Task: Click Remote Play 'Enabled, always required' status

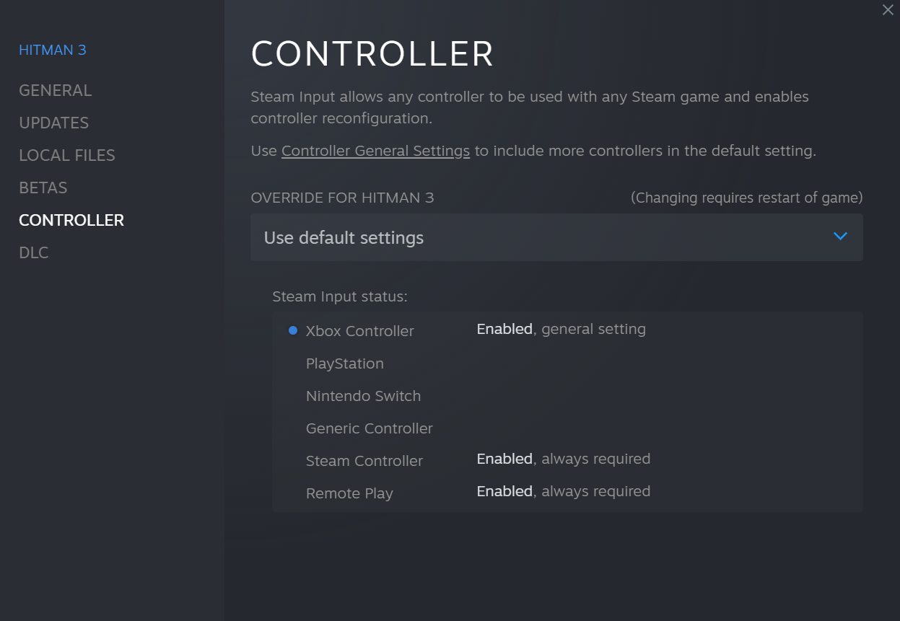Action: pos(564,491)
